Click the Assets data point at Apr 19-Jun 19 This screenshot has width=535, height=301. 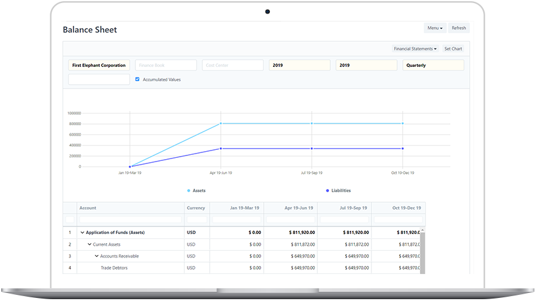(221, 123)
